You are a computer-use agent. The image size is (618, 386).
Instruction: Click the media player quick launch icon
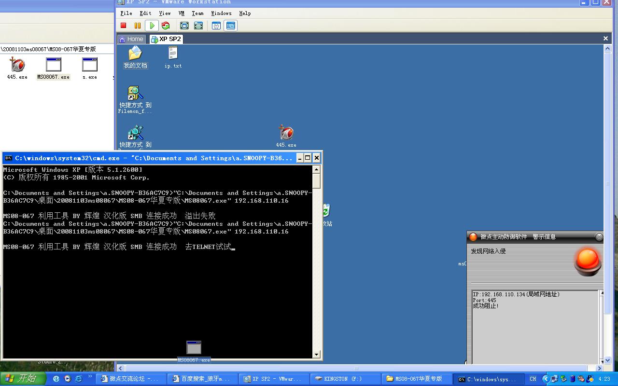click(x=68, y=379)
